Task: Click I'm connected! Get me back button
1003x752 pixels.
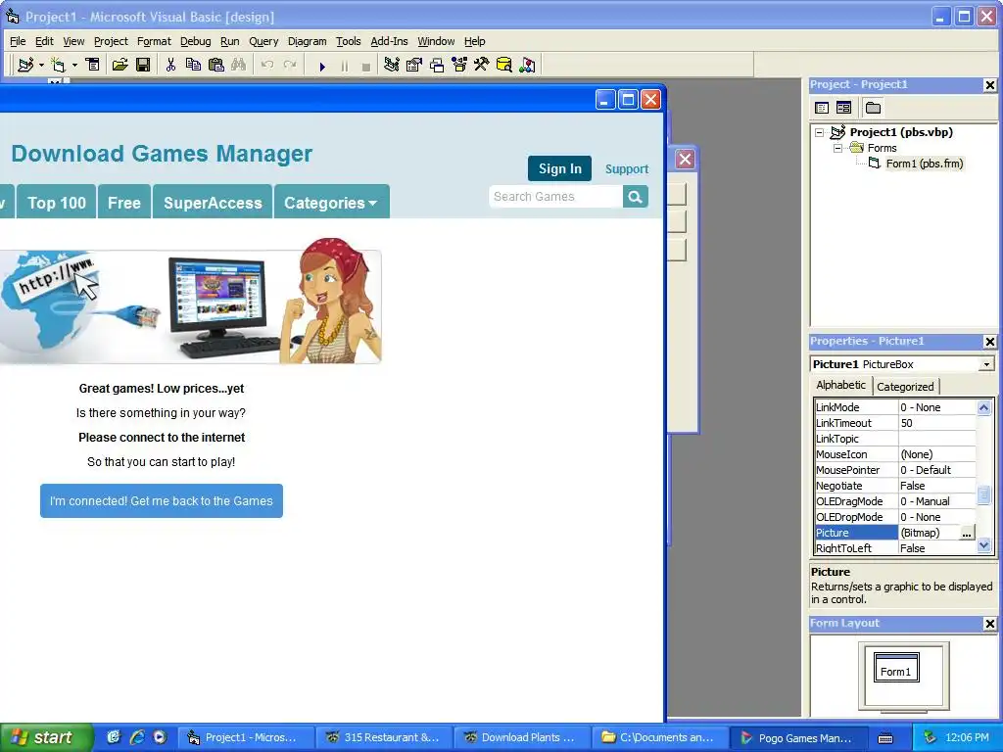Action: [162, 500]
